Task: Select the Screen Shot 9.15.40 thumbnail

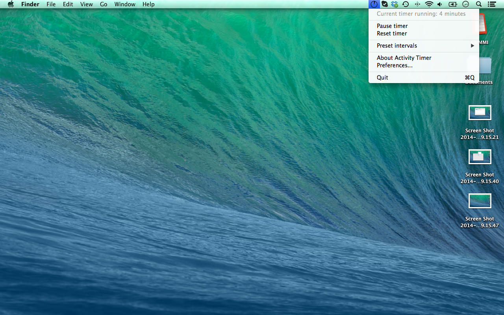Action: point(480,157)
